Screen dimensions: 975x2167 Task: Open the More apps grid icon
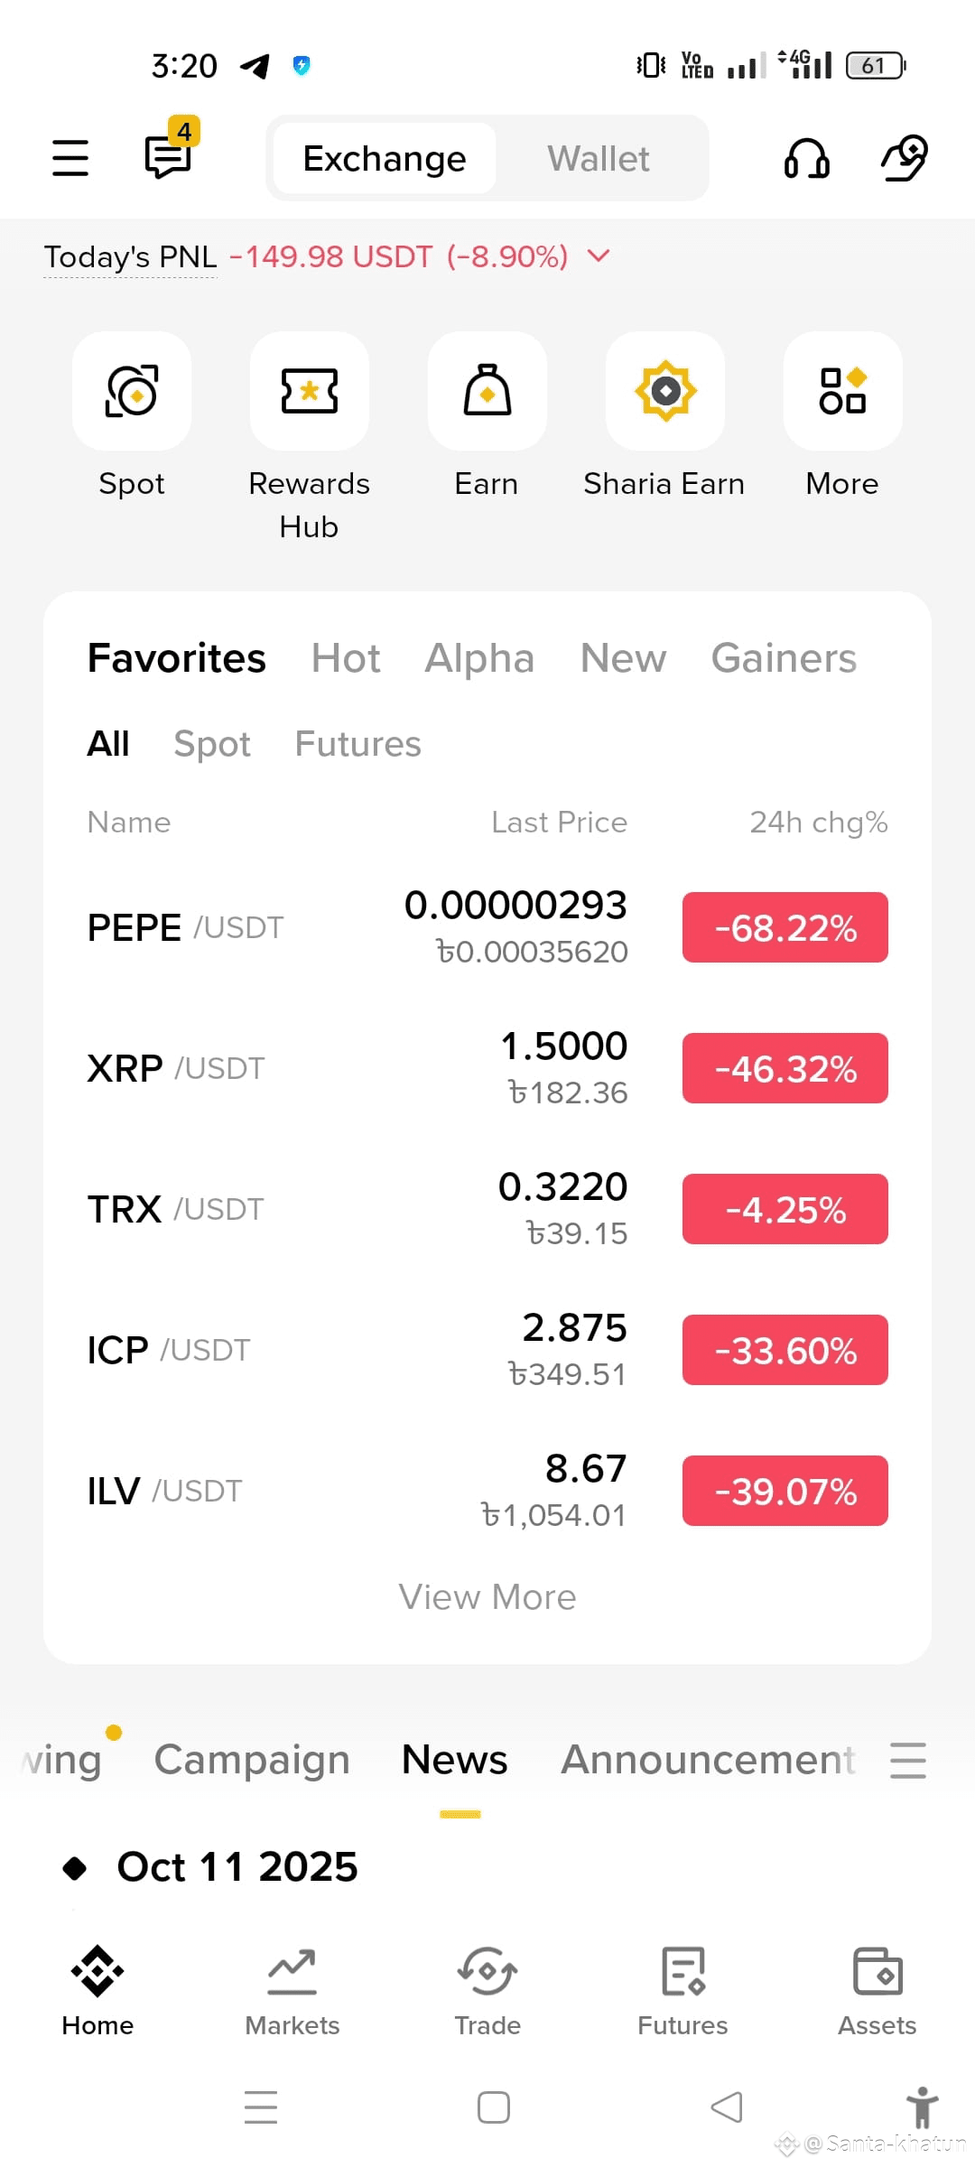tap(843, 391)
